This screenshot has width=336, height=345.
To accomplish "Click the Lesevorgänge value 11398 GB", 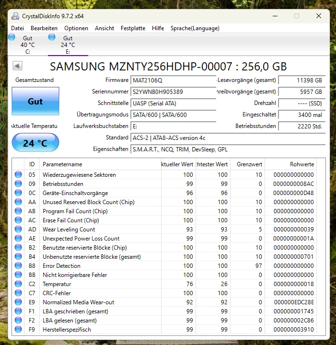I will pyautogui.click(x=302, y=80).
